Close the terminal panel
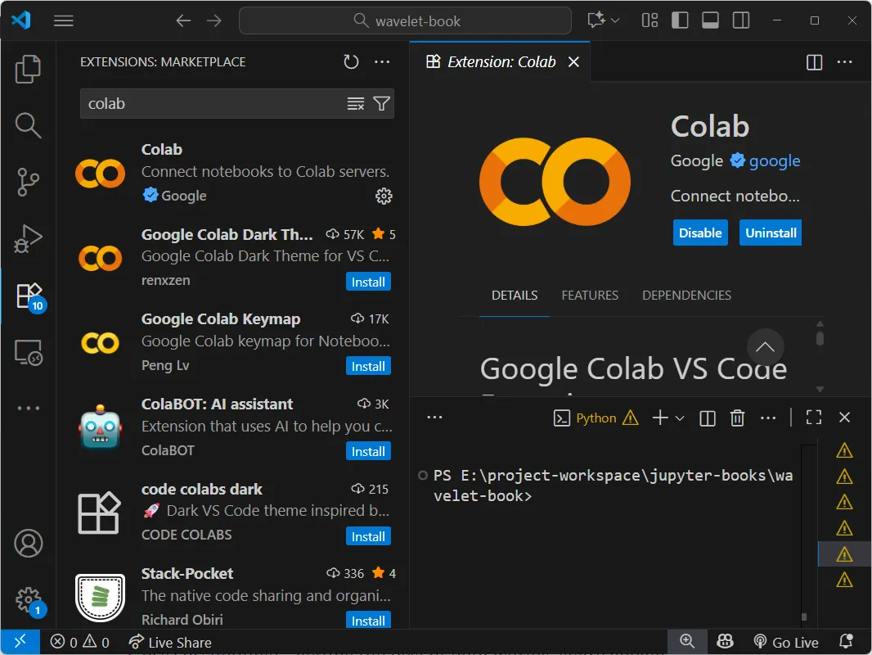This screenshot has width=872, height=655. tap(845, 418)
